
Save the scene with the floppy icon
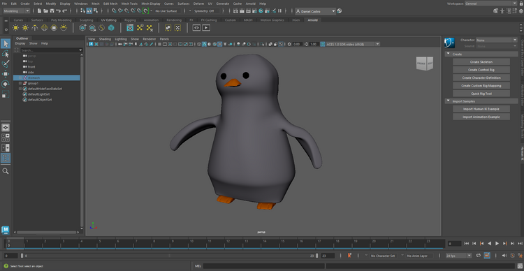coord(52,11)
